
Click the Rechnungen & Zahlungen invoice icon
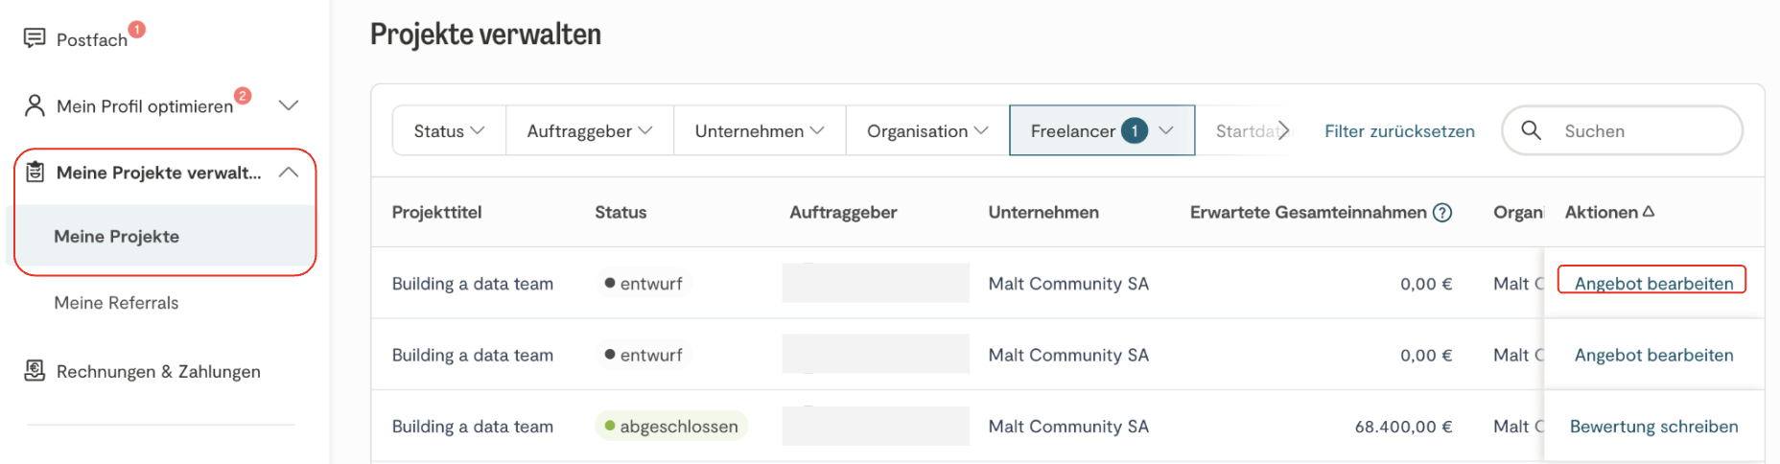point(35,371)
